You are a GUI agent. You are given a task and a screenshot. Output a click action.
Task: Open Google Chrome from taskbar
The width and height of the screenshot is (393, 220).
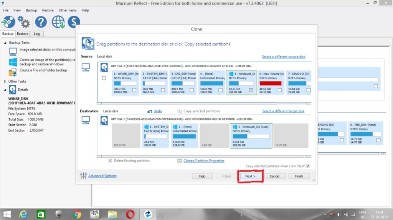tap(77, 214)
